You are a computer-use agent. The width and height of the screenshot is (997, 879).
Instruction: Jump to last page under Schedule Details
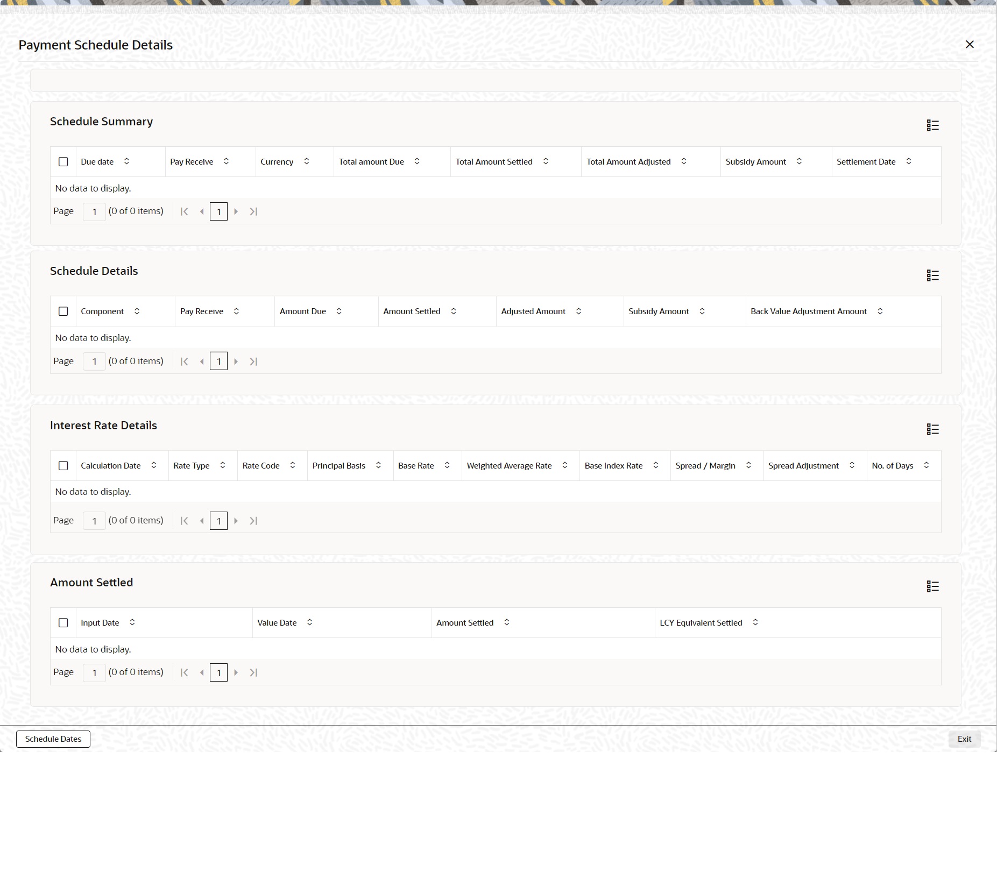coord(253,361)
